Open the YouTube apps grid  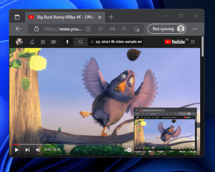pos(43,42)
